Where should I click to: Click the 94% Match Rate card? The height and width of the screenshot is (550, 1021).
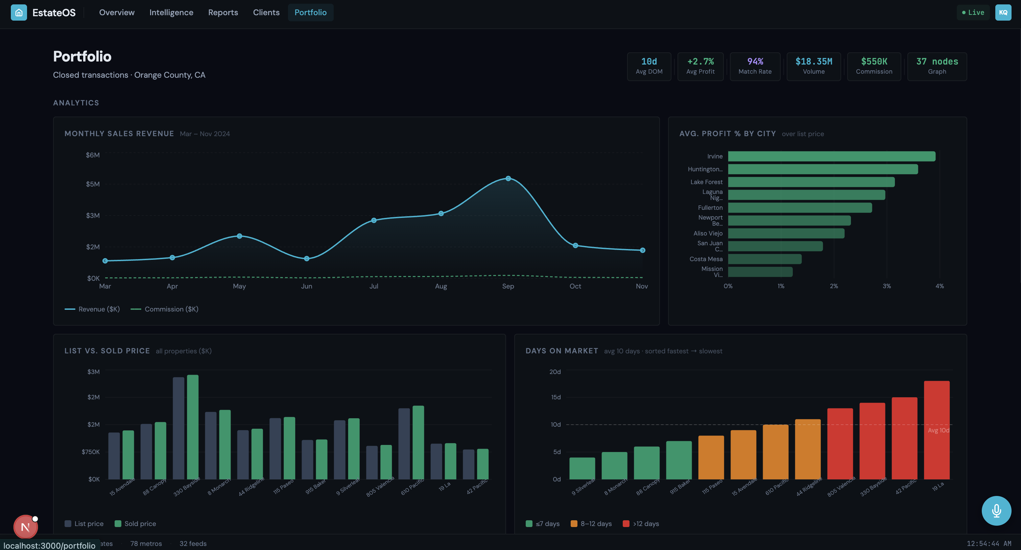pos(755,66)
